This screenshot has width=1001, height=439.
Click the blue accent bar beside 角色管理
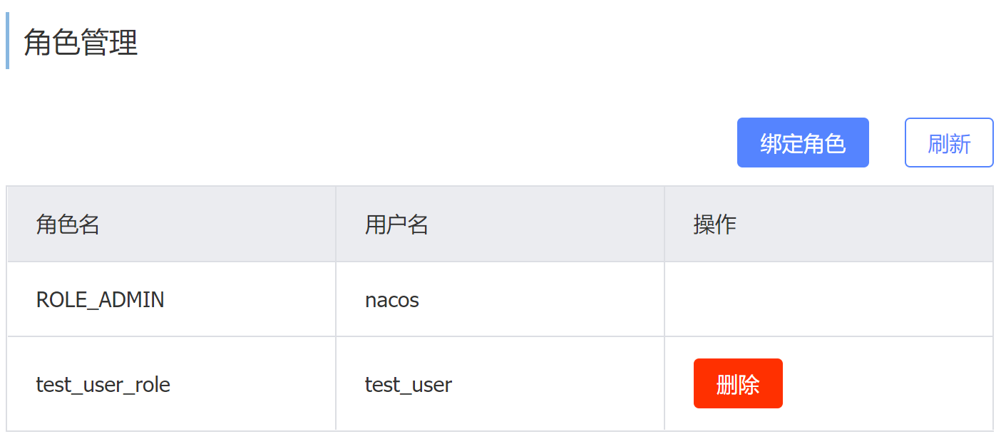[8, 43]
